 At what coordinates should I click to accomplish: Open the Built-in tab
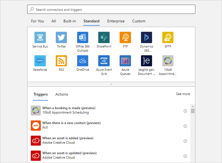[x=70, y=21]
